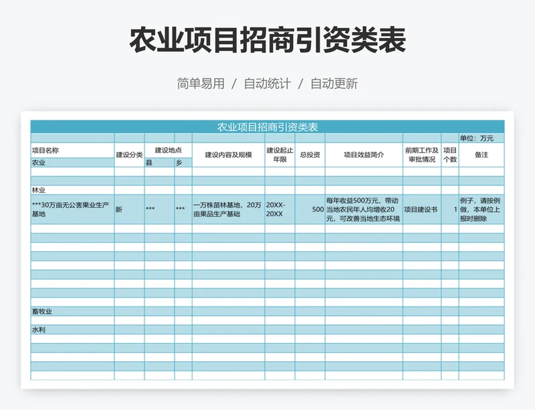The width and height of the screenshot is (535, 410).
Task: Select the 建设分类 header cell
Action: click(129, 155)
